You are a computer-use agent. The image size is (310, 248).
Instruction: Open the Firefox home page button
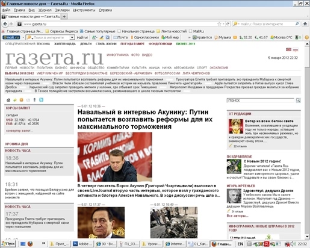pyautogui.click(x=305, y=24)
